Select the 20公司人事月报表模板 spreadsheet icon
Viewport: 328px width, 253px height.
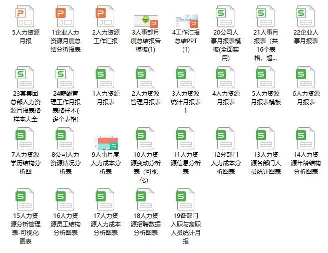225,16
